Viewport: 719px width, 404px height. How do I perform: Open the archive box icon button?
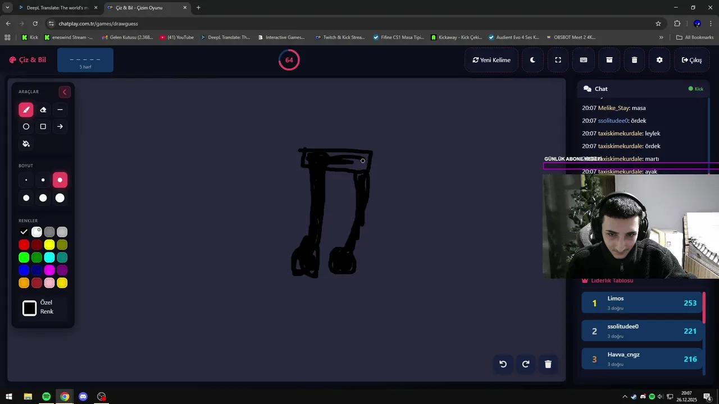point(609,60)
